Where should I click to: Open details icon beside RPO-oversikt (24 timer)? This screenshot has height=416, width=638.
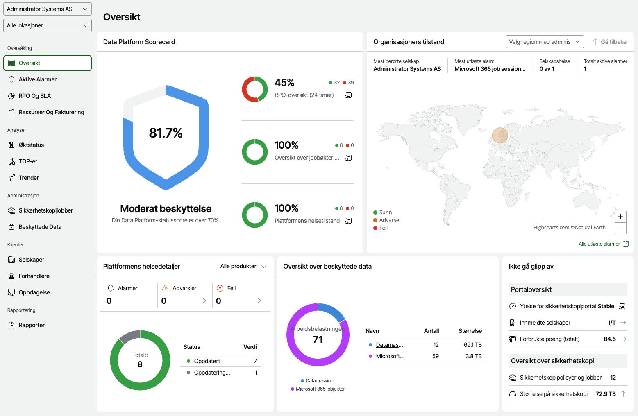click(348, 95)
